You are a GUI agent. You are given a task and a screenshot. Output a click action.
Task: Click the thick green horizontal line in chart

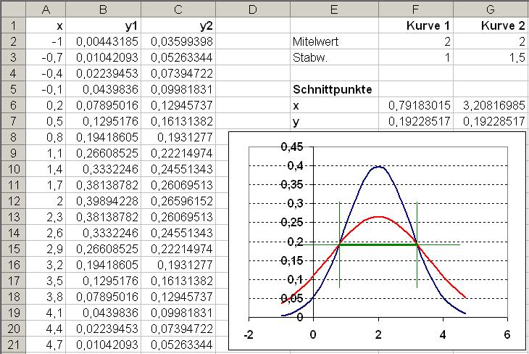coord(377,244)
